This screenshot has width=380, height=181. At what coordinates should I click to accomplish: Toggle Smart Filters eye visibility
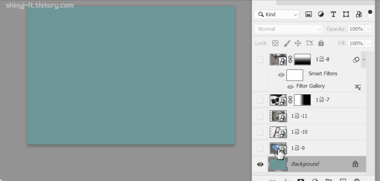click(x=281, y=75)
